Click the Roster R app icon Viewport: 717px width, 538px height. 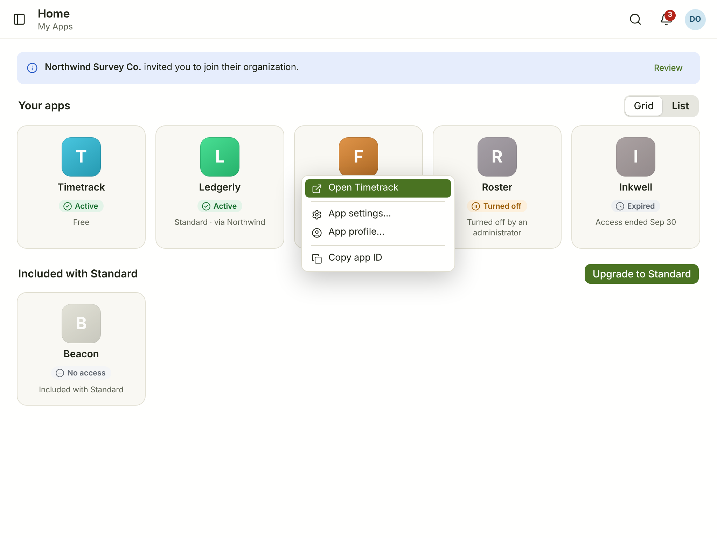(497, 157)
